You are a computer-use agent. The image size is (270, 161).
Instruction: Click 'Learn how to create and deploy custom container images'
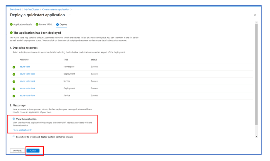tap(44, 137)
